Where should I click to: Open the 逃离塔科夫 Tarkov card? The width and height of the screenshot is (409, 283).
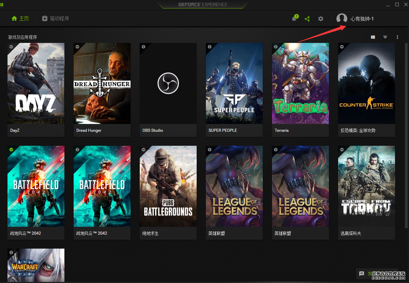(x=366, y=193)
